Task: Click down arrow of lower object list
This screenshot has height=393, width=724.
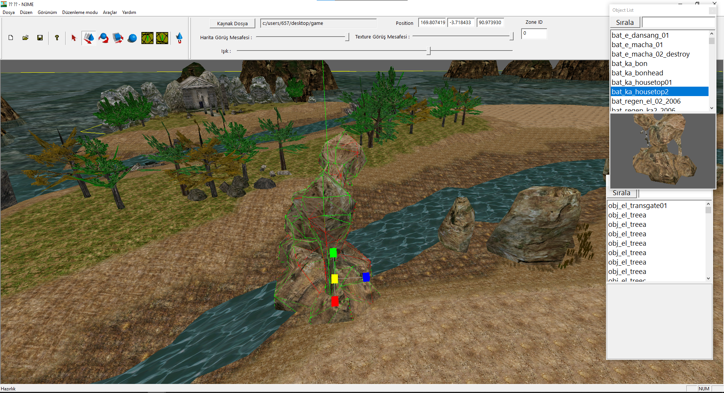Action: pyautogui.click(x=708, y=278)
